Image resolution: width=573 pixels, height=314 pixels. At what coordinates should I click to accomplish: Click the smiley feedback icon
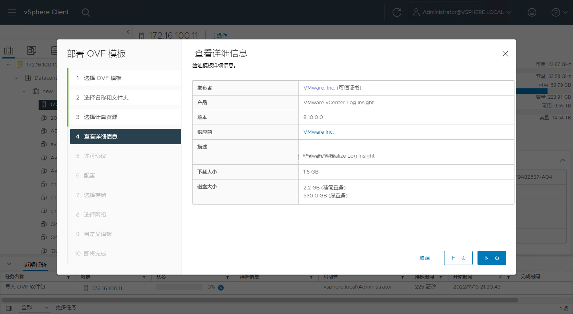532,12
